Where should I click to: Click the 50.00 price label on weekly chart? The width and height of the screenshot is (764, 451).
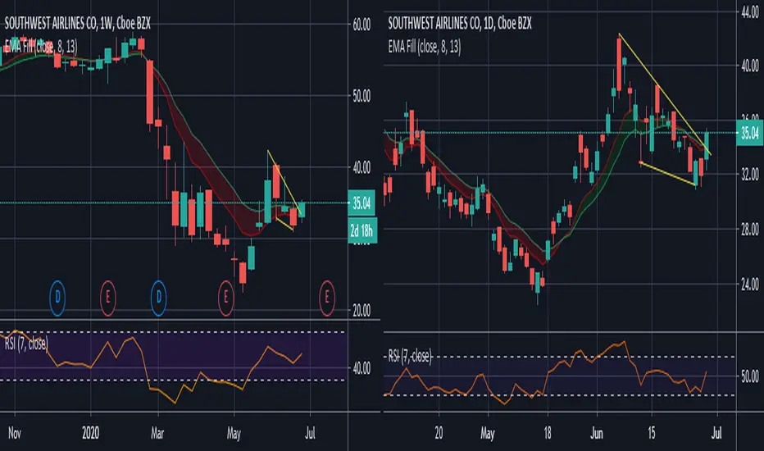click(362, 96)
